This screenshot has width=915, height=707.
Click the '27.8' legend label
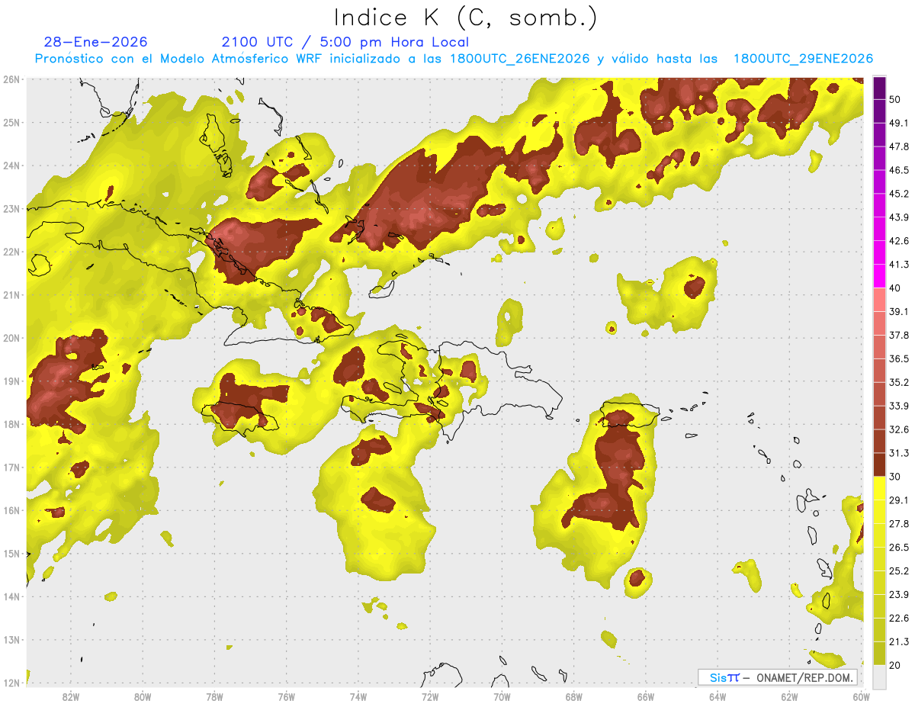pos(898,524)
